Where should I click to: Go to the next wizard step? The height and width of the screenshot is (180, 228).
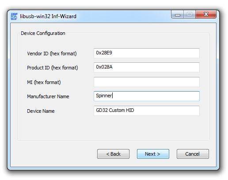tap(153, 154)
